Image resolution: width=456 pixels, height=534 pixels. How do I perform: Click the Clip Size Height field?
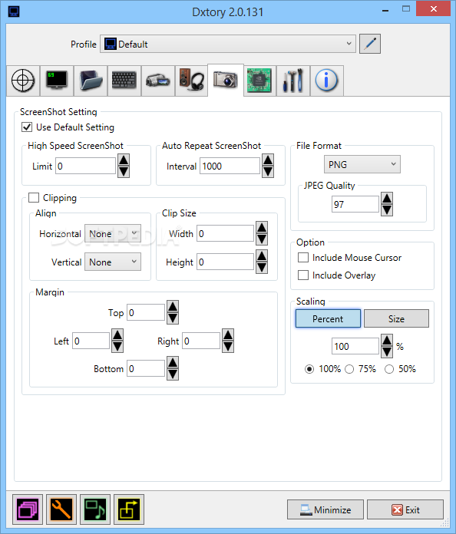pos(225,262)
